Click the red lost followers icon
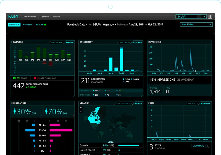 (35, 78)
